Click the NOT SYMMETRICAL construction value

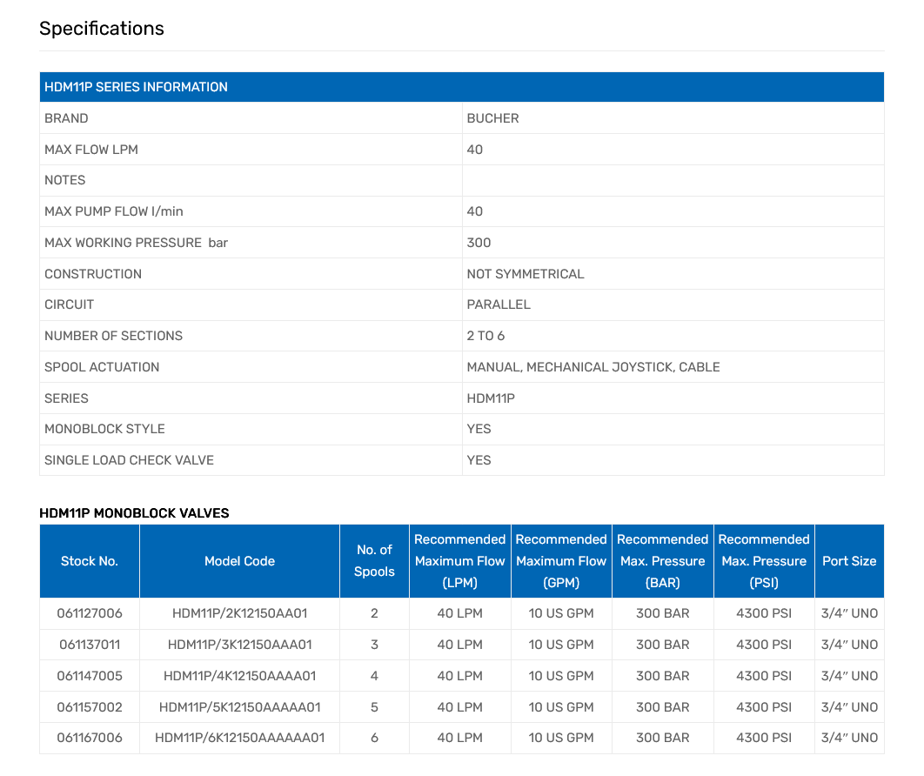point(525,274)
